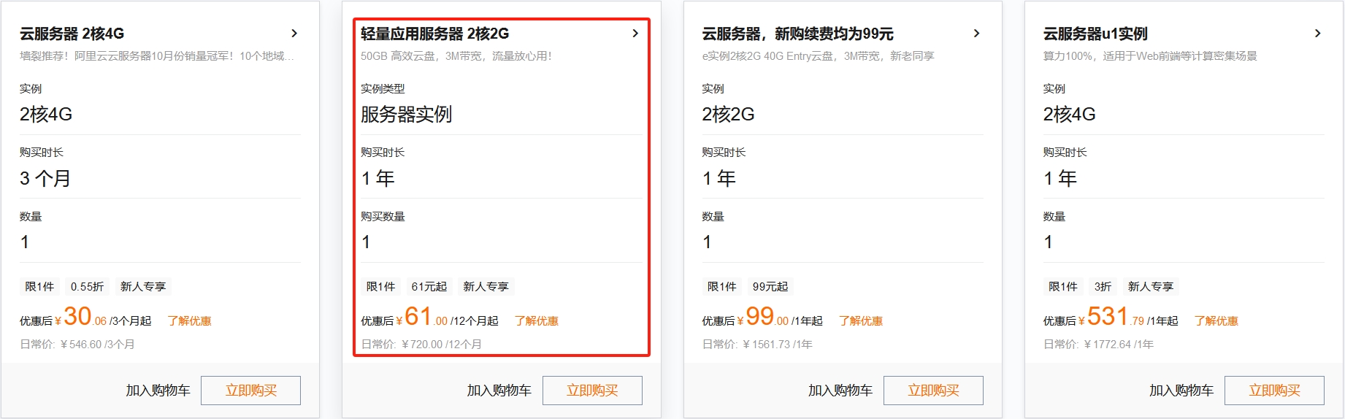The height and width of the screenshot is (419, 1345).
Task: Open the 云服务器，新购续费均为99元 title
Action: tap(797, 34)
